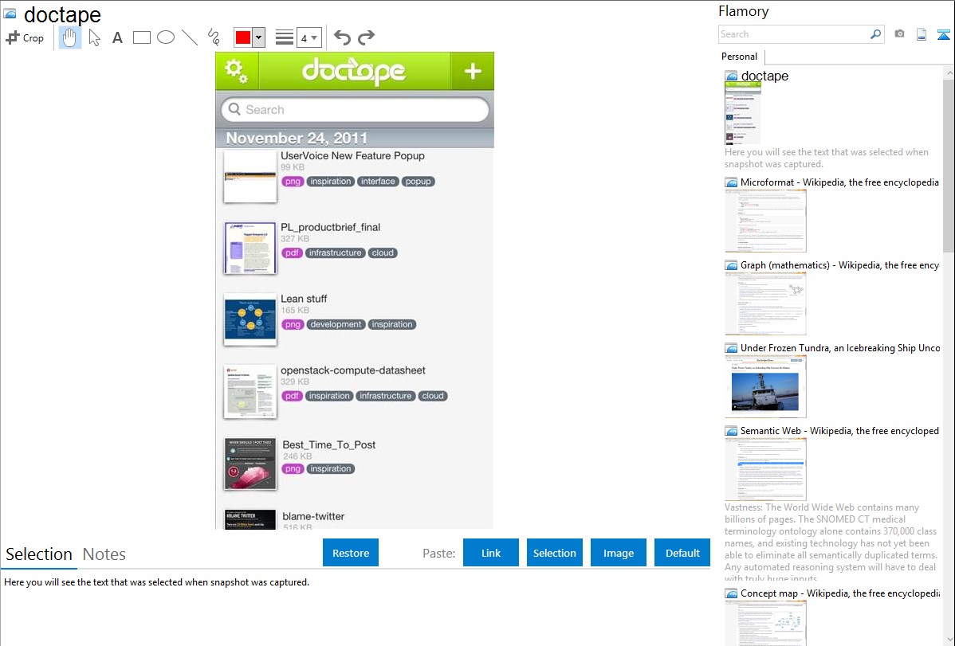Open the Notes tab
The width and height of the screenshot is (955, 646).
click(x=104, y=554)
